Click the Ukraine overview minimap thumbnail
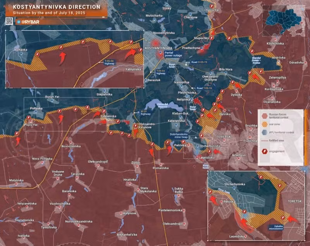Screen dimensions: 310x246 pyautogui.click(x=284, y=21)
